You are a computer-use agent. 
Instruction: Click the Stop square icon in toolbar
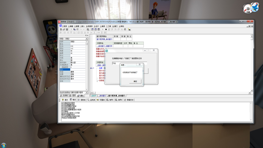(x=106, y=29)
